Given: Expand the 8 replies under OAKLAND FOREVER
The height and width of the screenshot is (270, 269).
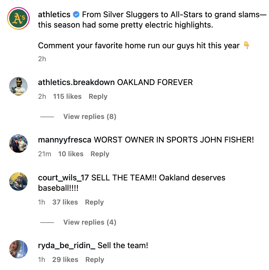Looking at the screenshot, I should click(90, 117).
